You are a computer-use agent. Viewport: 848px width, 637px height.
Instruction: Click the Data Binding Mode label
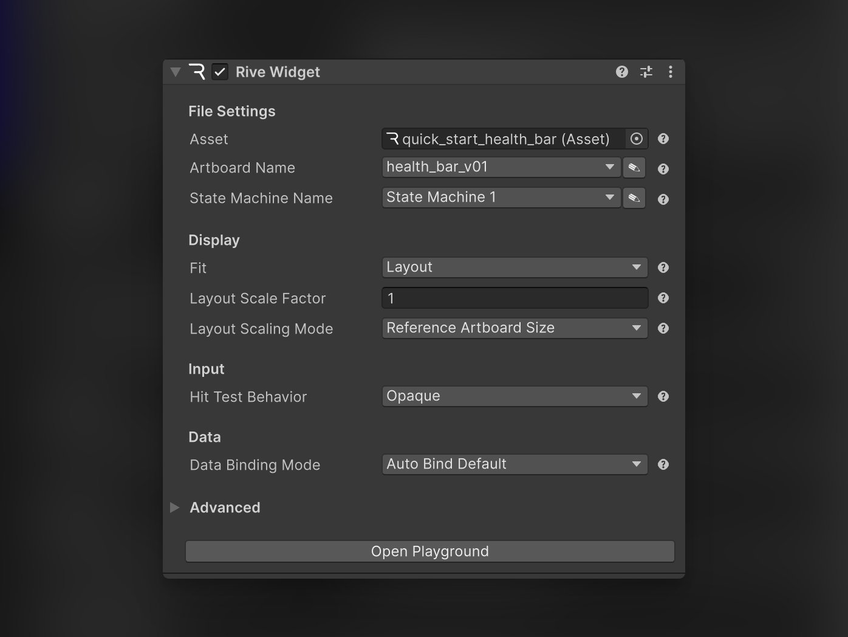(255, 465)
